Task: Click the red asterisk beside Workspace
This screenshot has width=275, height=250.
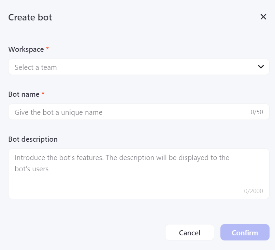Action: pyautogui.click(x=47, y=49)
